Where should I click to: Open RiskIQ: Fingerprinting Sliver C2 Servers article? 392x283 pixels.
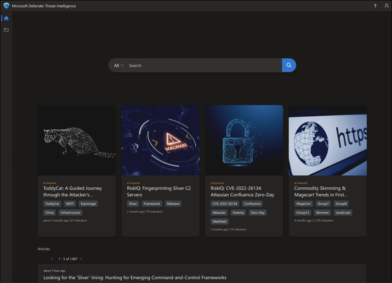click(159, 191)
